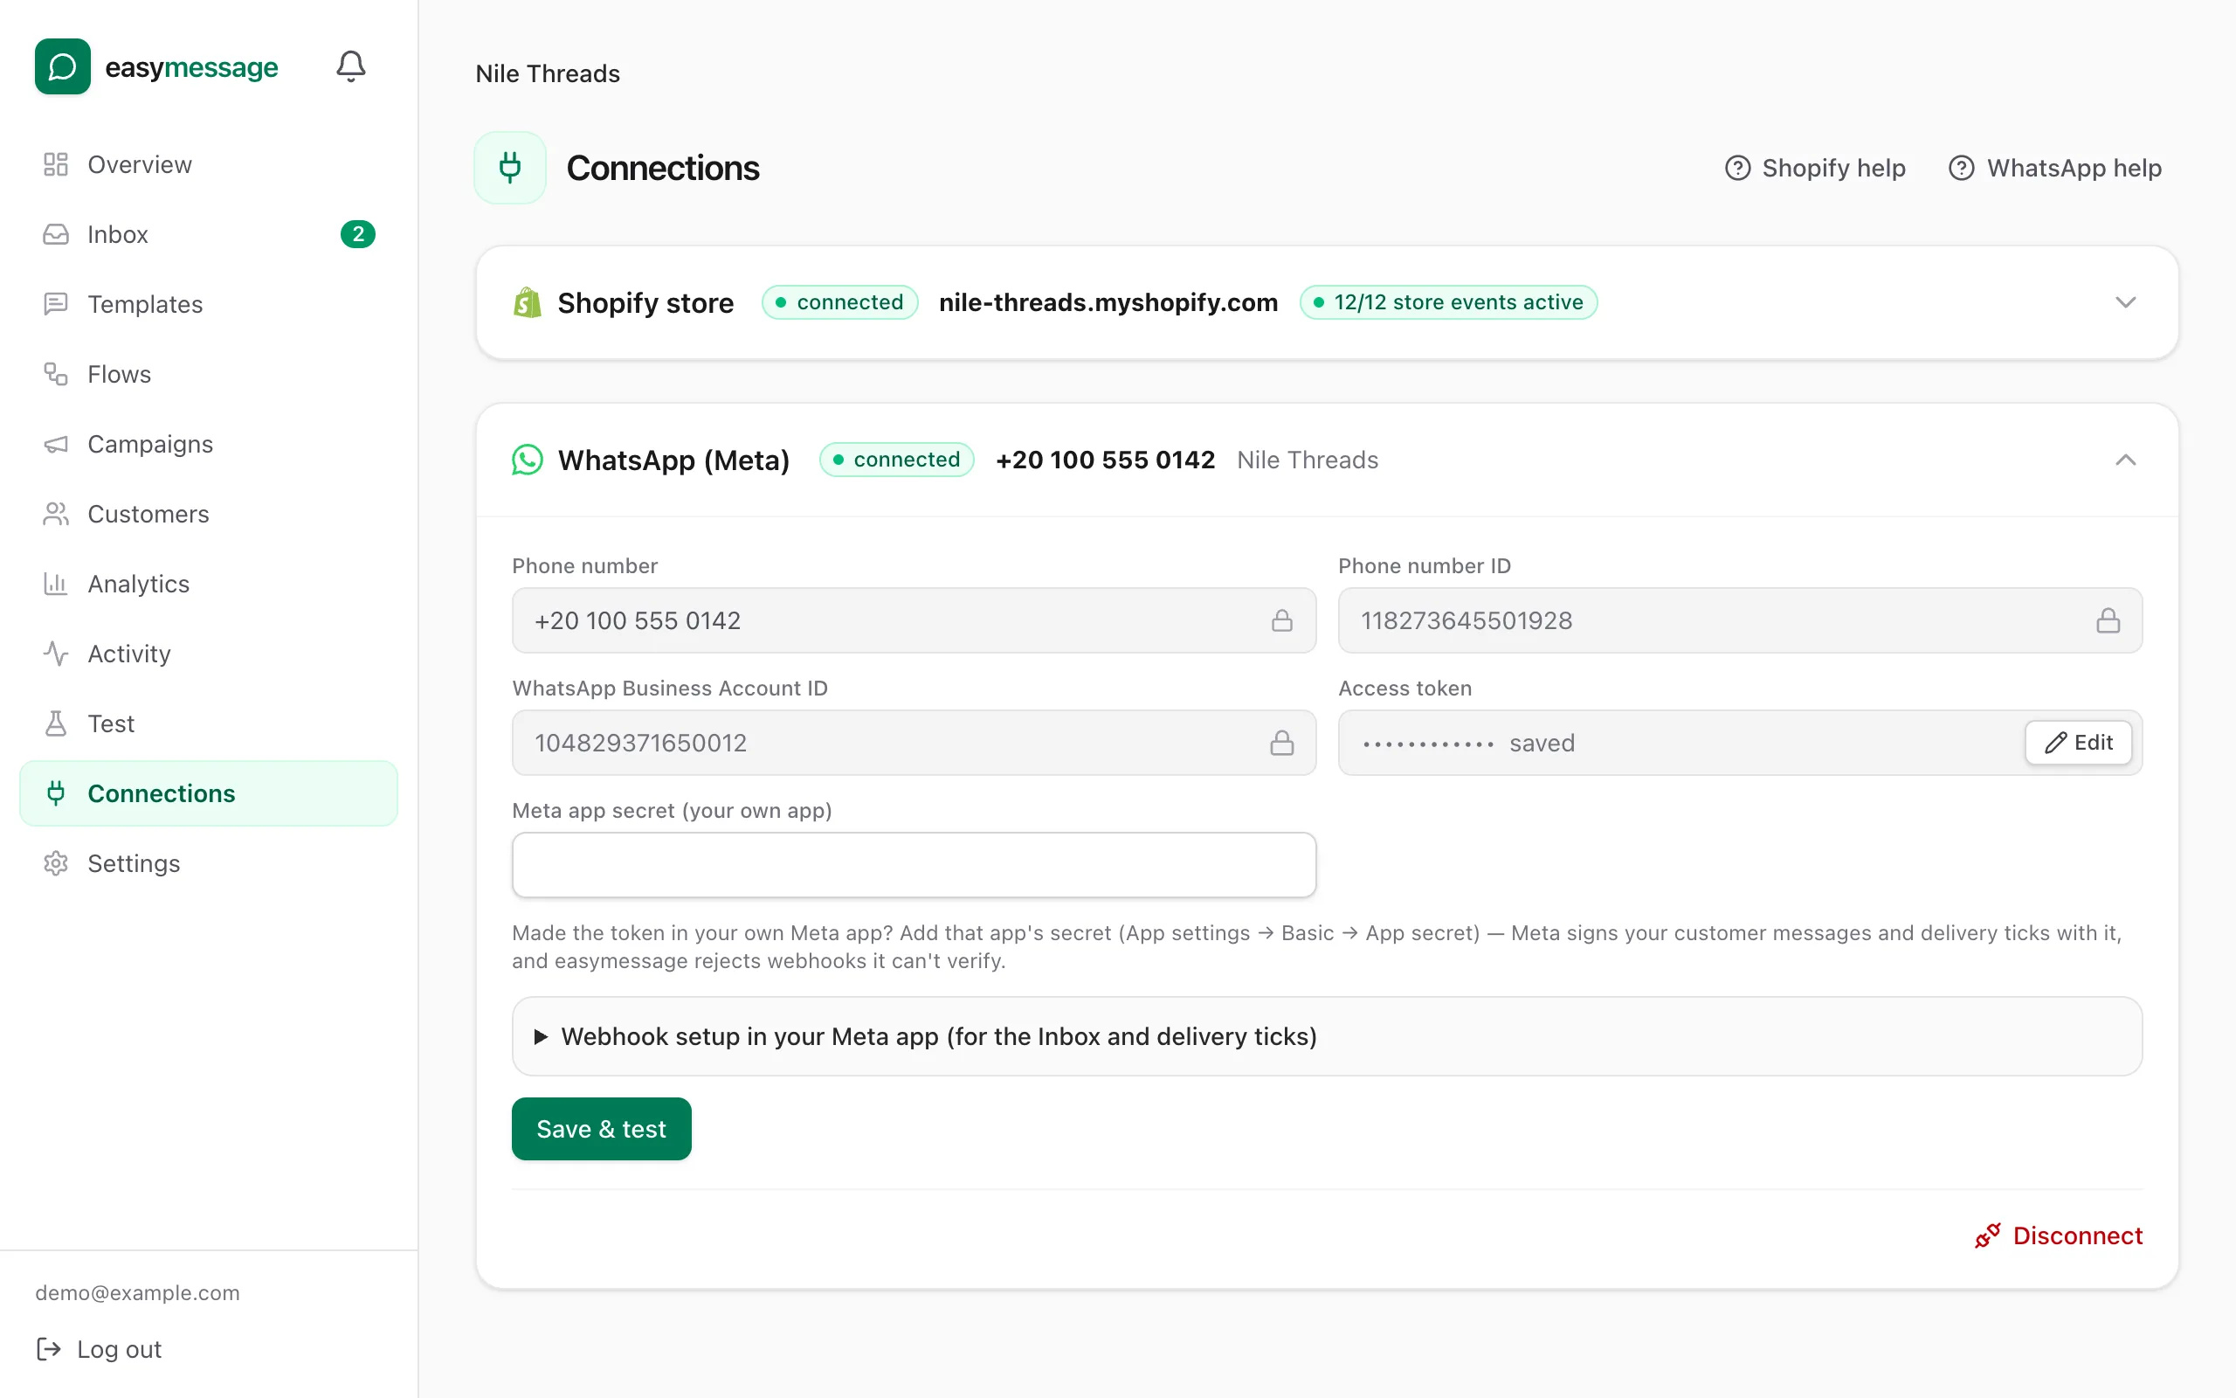
Task: Click lock icon in Business Account ID field
Action: coord(1281,743)
